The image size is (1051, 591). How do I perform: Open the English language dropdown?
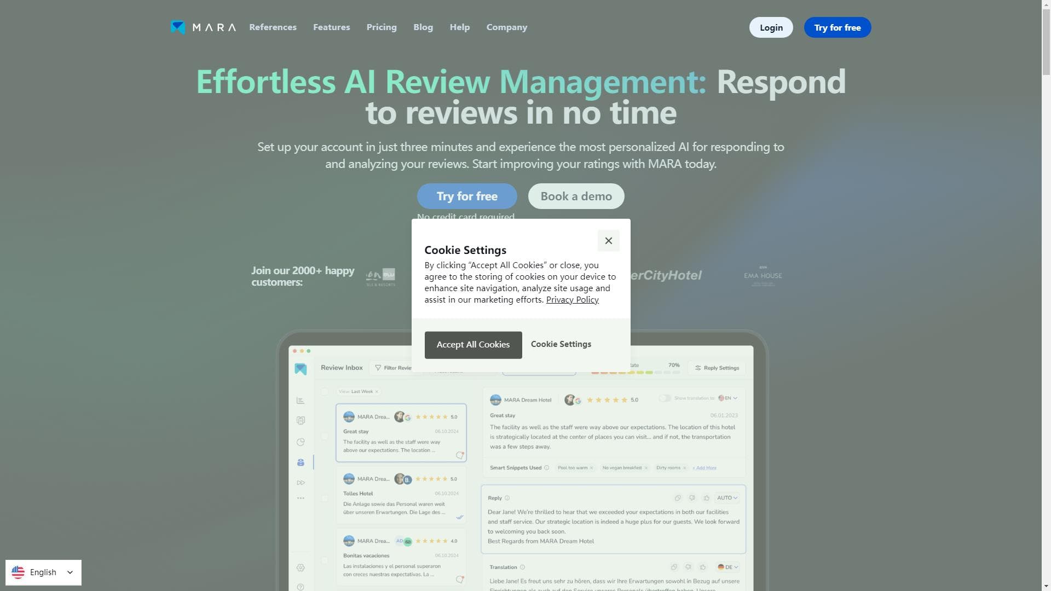click(x=43, y=572)
